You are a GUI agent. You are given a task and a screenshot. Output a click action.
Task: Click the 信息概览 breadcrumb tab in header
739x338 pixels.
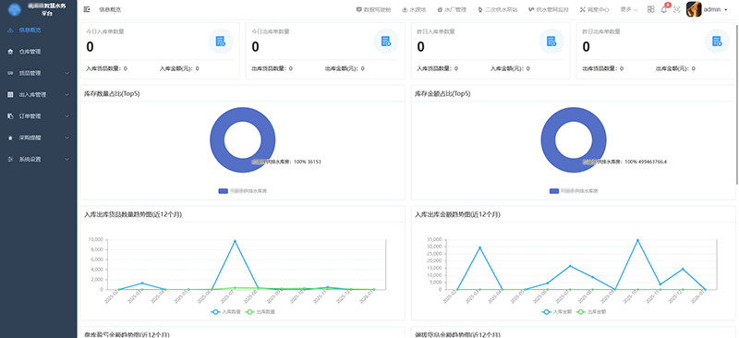tap(110, 9)
